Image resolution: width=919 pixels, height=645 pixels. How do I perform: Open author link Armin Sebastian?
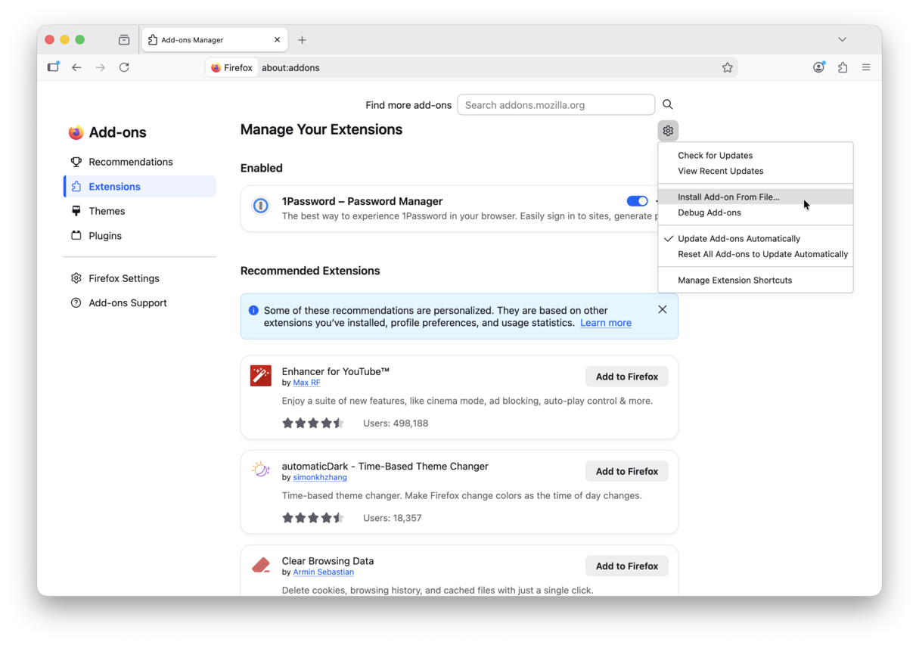tap(323, 572)
